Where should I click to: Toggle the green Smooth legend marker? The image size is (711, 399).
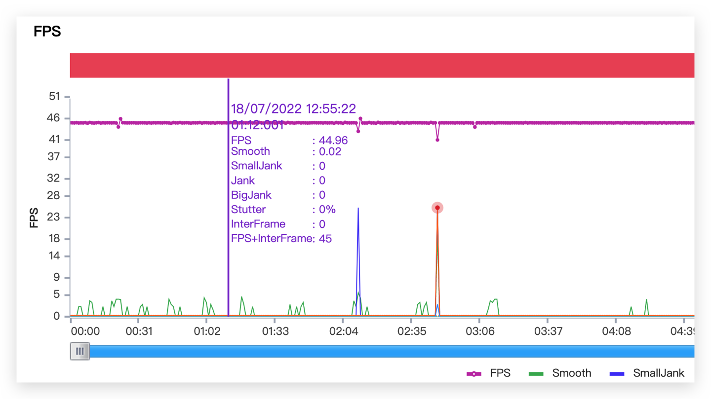tap(536, 374)
